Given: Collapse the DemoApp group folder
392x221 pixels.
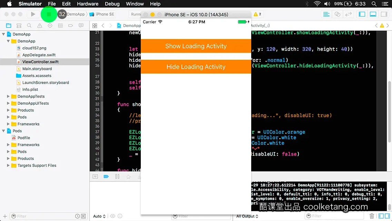Looking at the screenshot, I should coord(8,41).
